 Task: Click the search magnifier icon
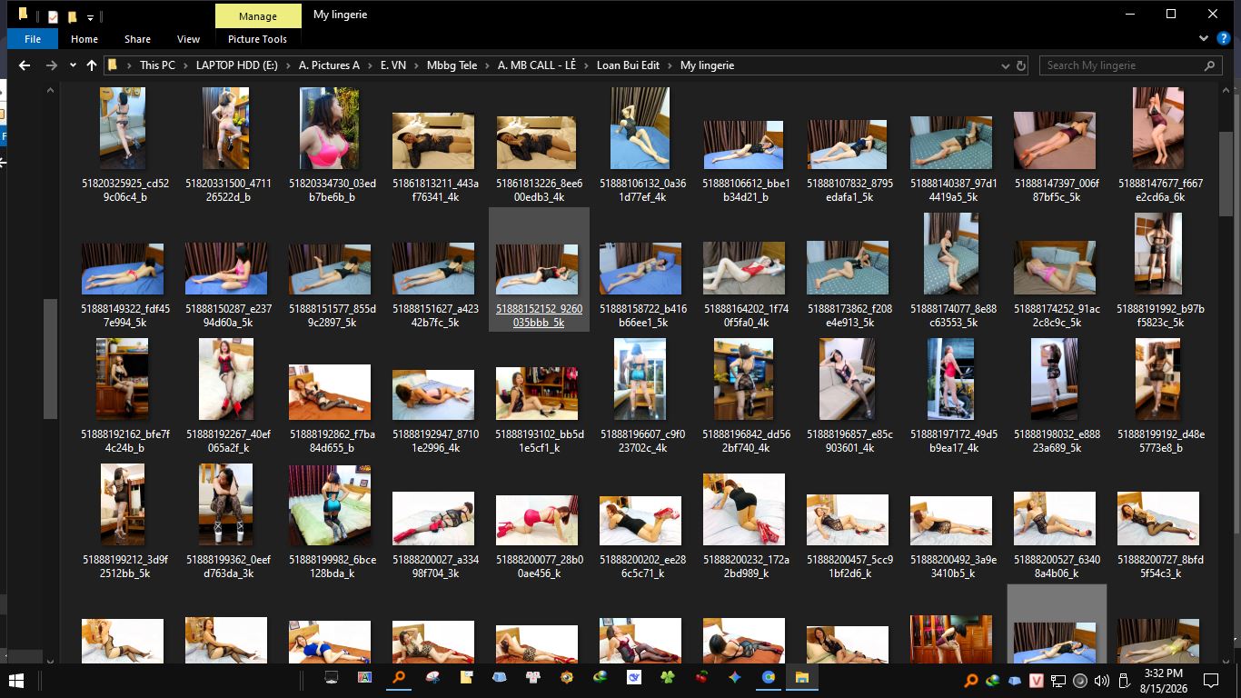click(x=1209, y=65)
